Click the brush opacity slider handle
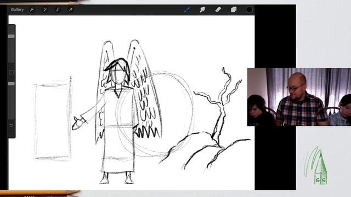Image resolution: width=351 pixels, height=197 pixels. (x=11, y=84)
